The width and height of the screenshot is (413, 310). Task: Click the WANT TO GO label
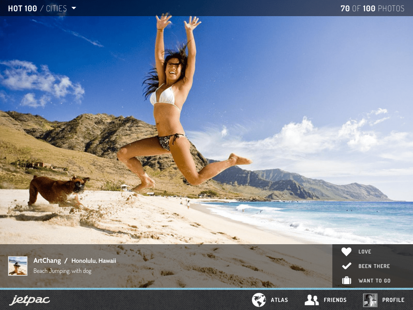click(x=374, y=281)
